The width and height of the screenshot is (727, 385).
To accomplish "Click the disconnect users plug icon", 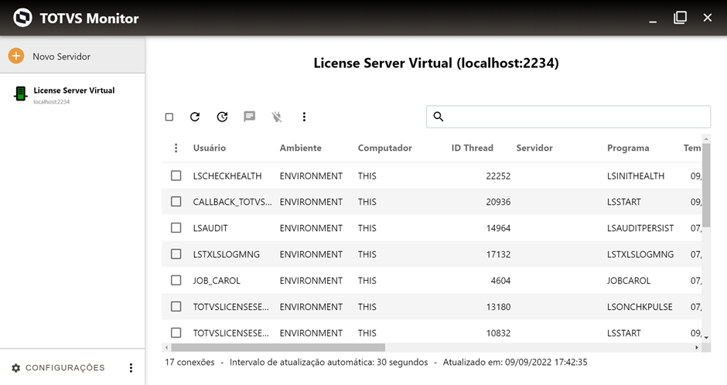I will tap(277, 117).
